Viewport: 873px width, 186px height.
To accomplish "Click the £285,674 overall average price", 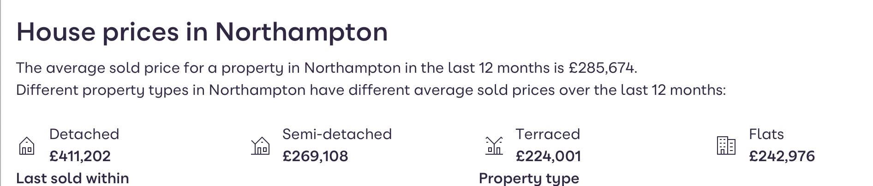I will 602,68.
